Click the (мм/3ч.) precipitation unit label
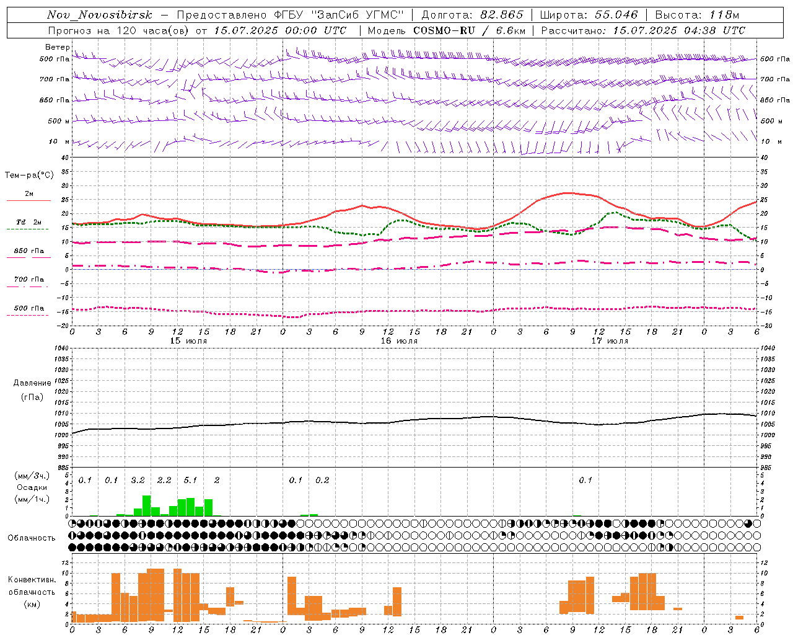793x635 pixels. click(x=32, y=476)
